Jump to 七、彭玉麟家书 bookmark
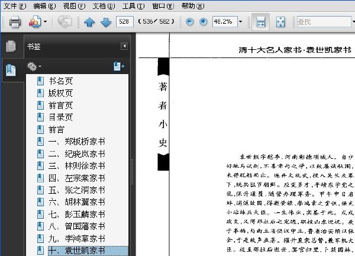 tap(77, 215)
